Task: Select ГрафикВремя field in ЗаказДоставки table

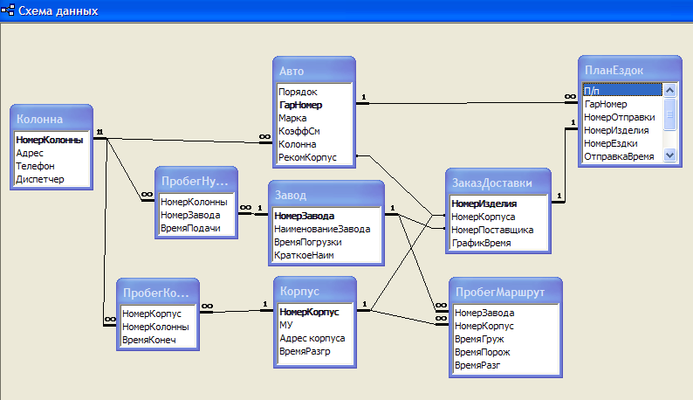Action: coord(498,243)
